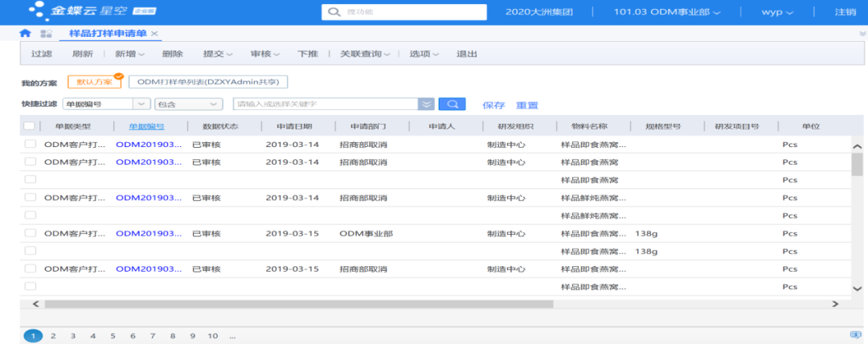Open the ODM201903 link in ODM事业部 row
This screenshot has width=868, height=344.
[x=149, y=233]
